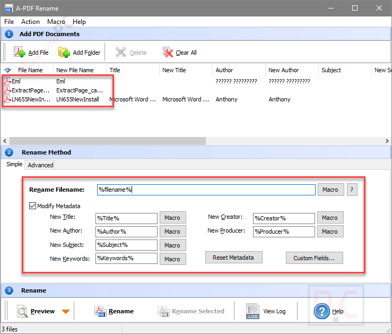Switch to the Advanced tab
This screenshot has width=392, height=334.
(x=40, y=165)
